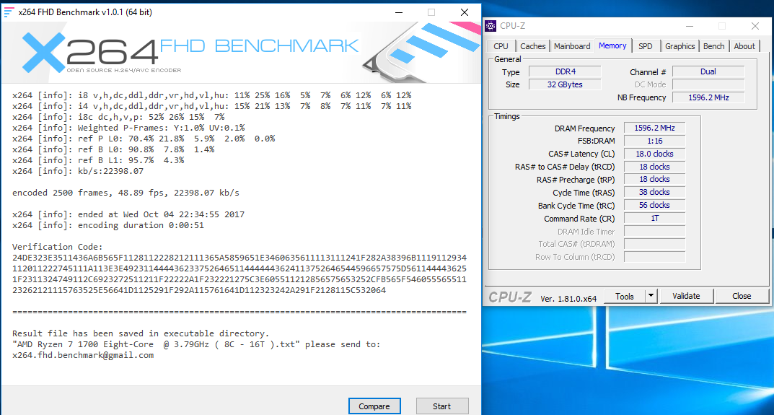
Task: Close CPU-Z with the title bar X
Action: pyautogui.click(x=755, y=26)
